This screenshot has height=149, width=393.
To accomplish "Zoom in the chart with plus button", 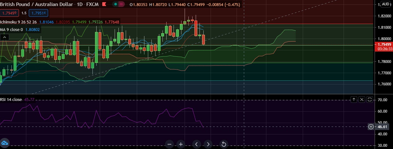I will (181, 144).
